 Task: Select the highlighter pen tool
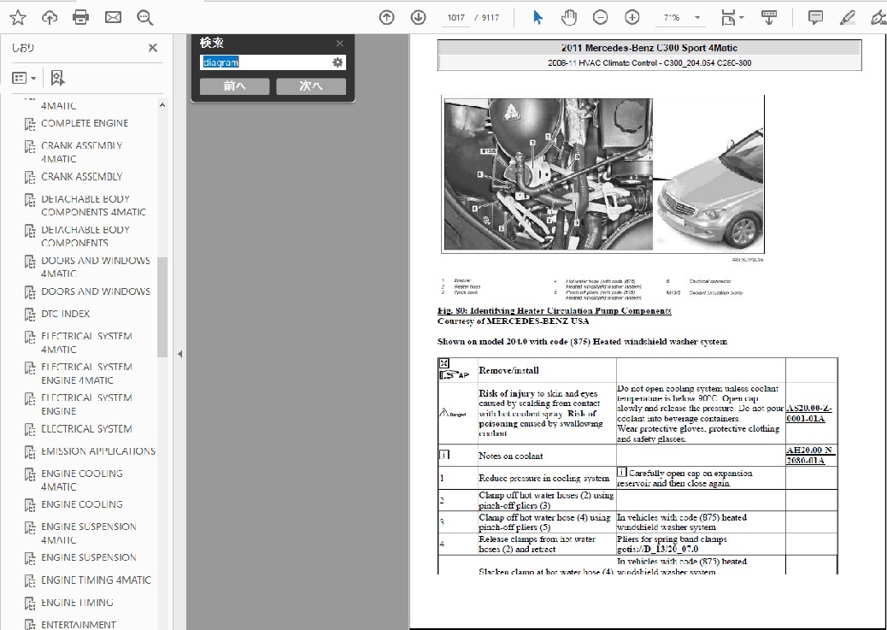(847, 18)
